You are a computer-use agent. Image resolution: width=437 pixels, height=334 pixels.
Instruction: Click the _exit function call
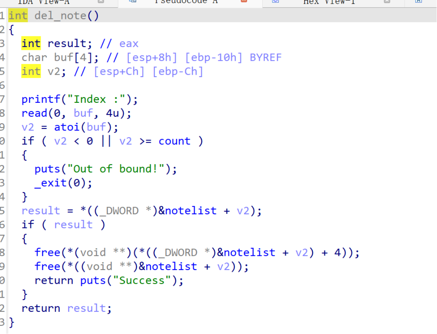pos(54,183)
